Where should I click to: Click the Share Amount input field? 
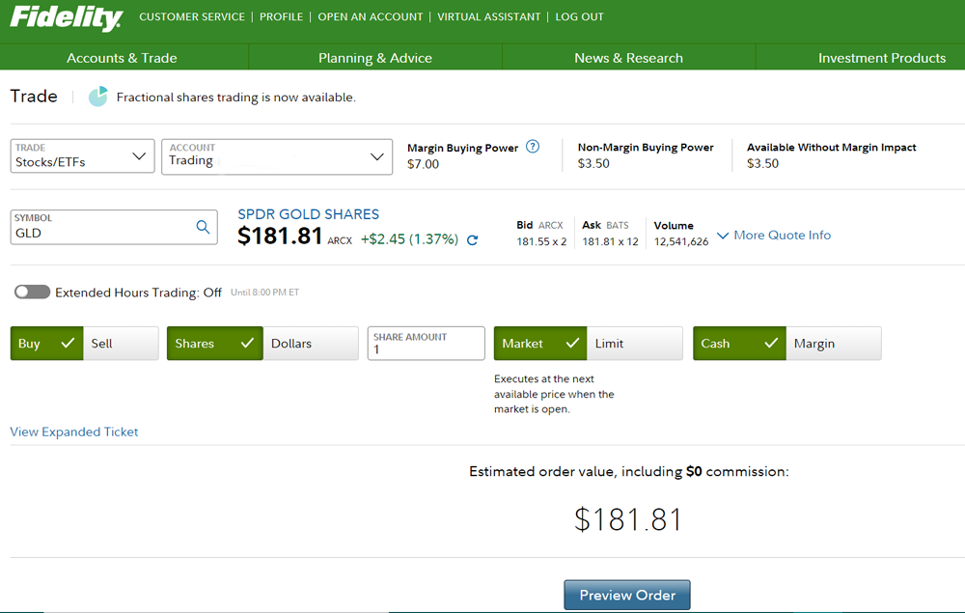point(426,349)
